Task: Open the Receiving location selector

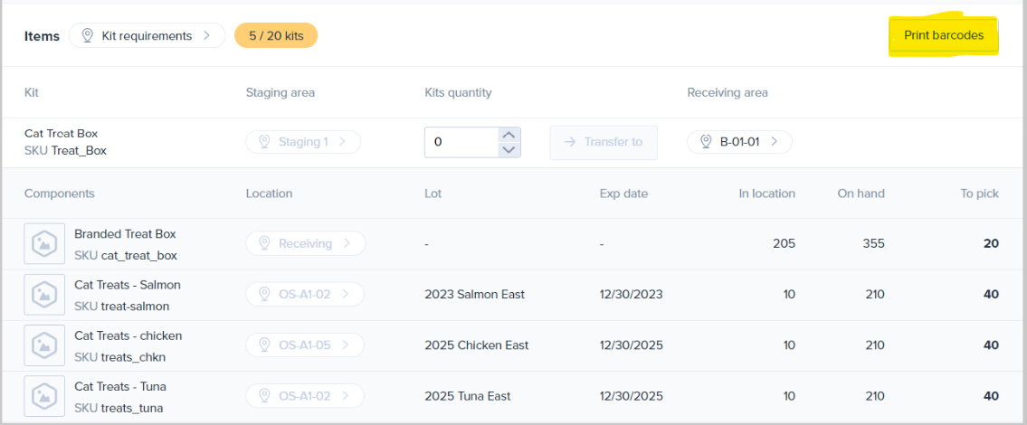Action: [x=305, y=243]
